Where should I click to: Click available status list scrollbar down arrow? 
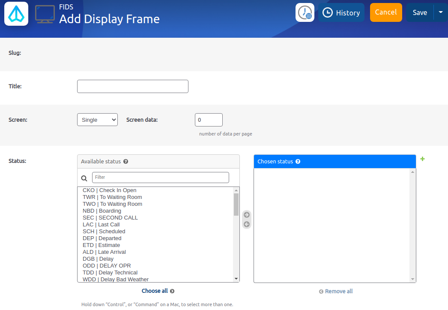(236, 279)
